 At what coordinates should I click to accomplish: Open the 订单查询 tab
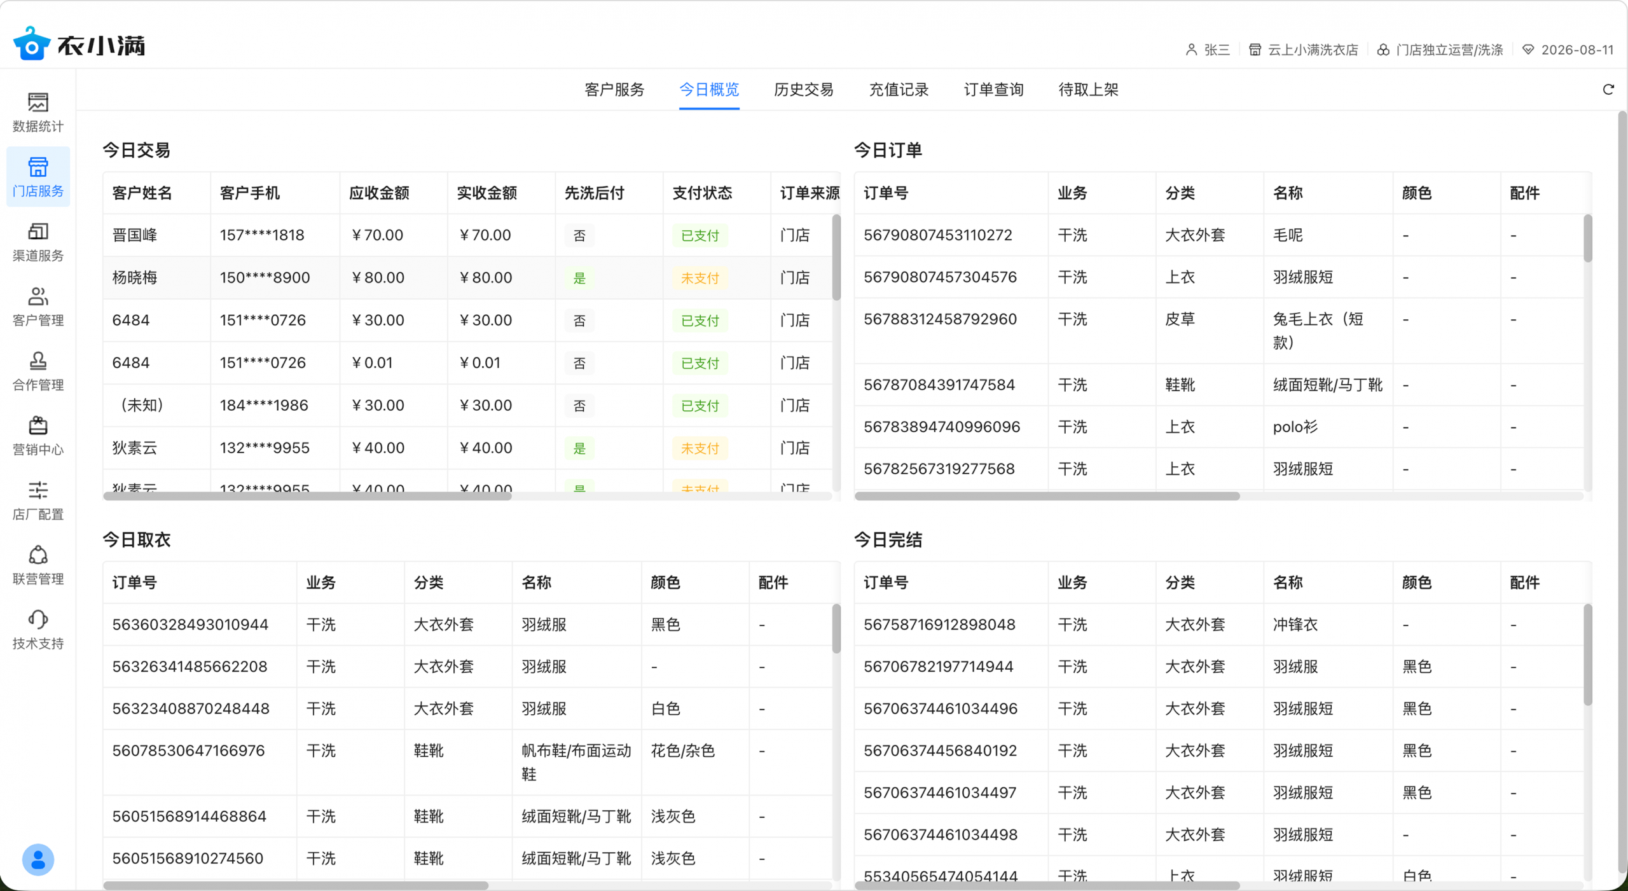[993, 90]
